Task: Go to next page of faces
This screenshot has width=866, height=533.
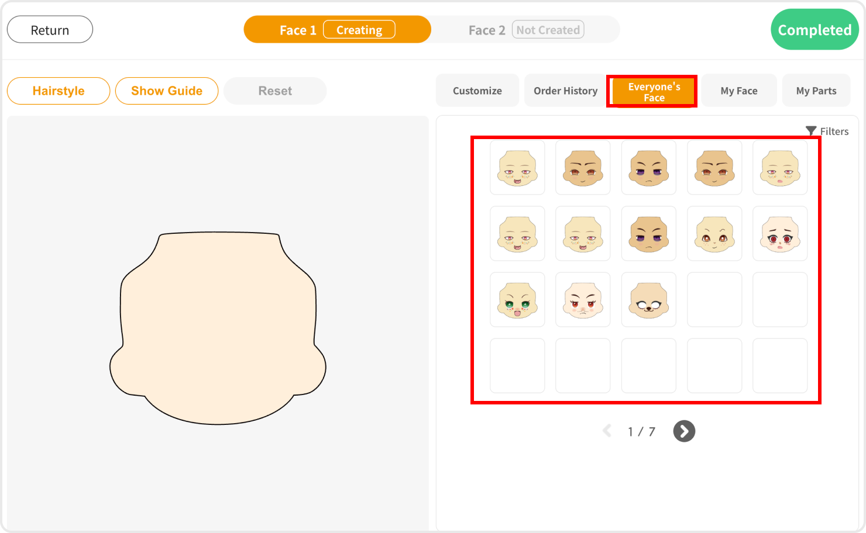Action: (x=684, y=431)
